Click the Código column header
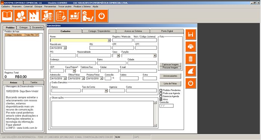Image resolution: width=261 pixels, height=140 pixels. click(x=9, y=35)
